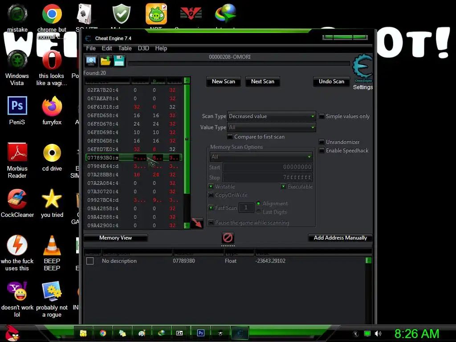Click the Next Scan button
Viewport: 456px width, 342px height.
point(263,81)
